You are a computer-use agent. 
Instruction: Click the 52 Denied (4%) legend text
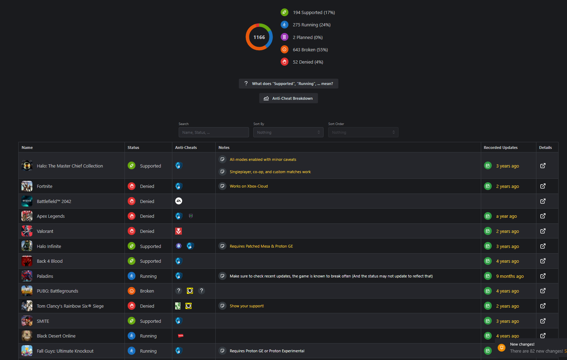coord(308,62)
